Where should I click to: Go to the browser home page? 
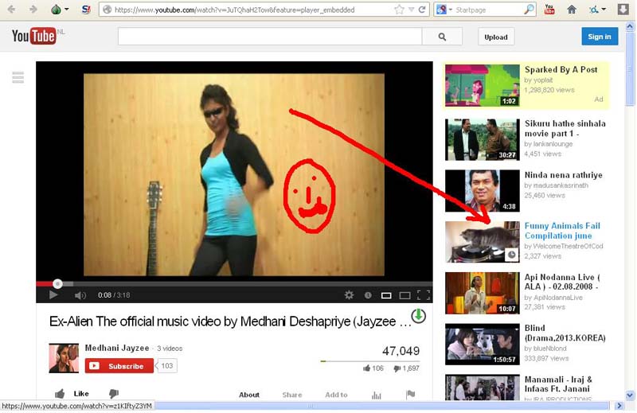pos(572,10)
